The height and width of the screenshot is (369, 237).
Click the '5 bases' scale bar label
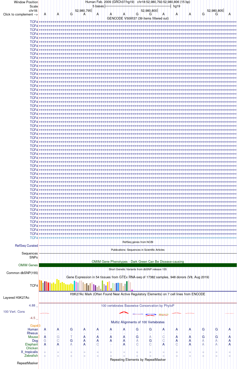point(98,6)
